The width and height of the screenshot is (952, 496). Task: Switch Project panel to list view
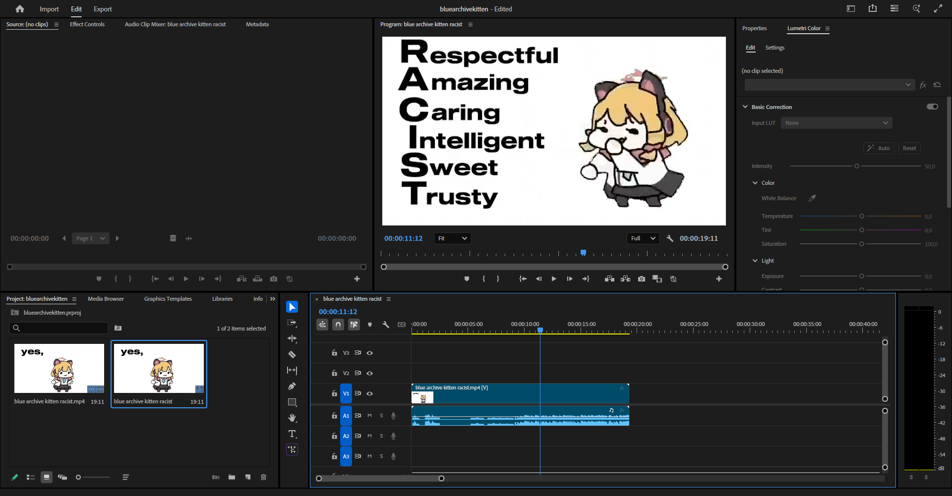click(x=30, y=477)
